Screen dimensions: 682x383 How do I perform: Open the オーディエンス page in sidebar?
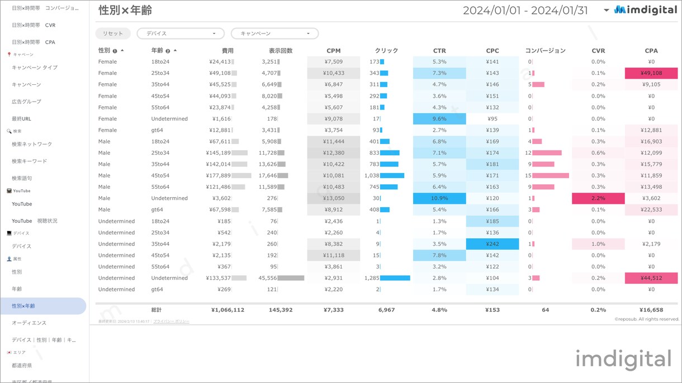(x=29, y=323)
